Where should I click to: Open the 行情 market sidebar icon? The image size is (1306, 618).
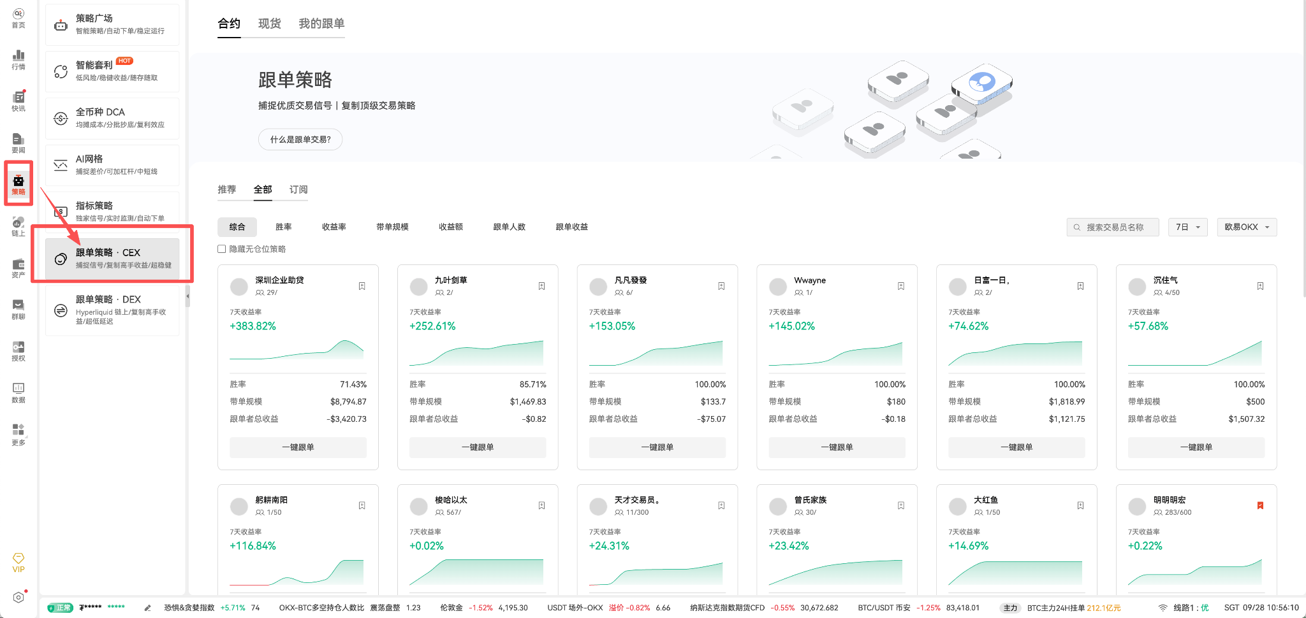(18, 60)
